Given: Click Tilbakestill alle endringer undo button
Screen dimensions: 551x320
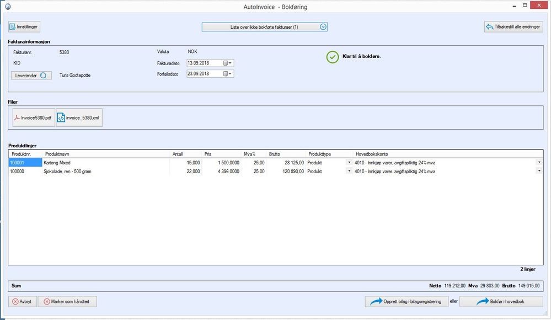Looking at the screenshot, I should (513, 26).
